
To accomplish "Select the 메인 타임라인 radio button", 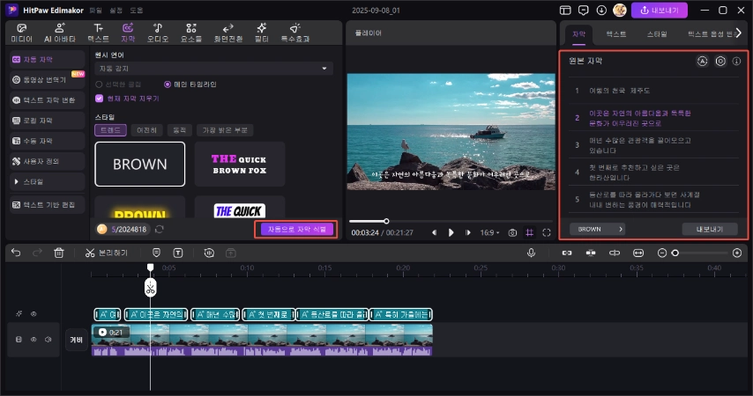I will [x=168, y=84].
